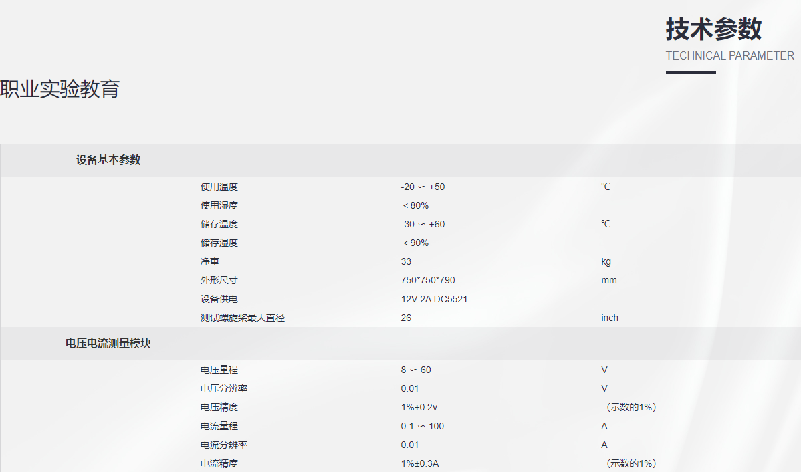Click the 设备基本参数 section header
Screen dimensions: 801x472
coord(108,160)
